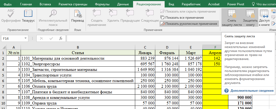The width and height of the screenshot is (276, 109).
Task: Click Показать или скрыть примечание
Action: [188, 11]
